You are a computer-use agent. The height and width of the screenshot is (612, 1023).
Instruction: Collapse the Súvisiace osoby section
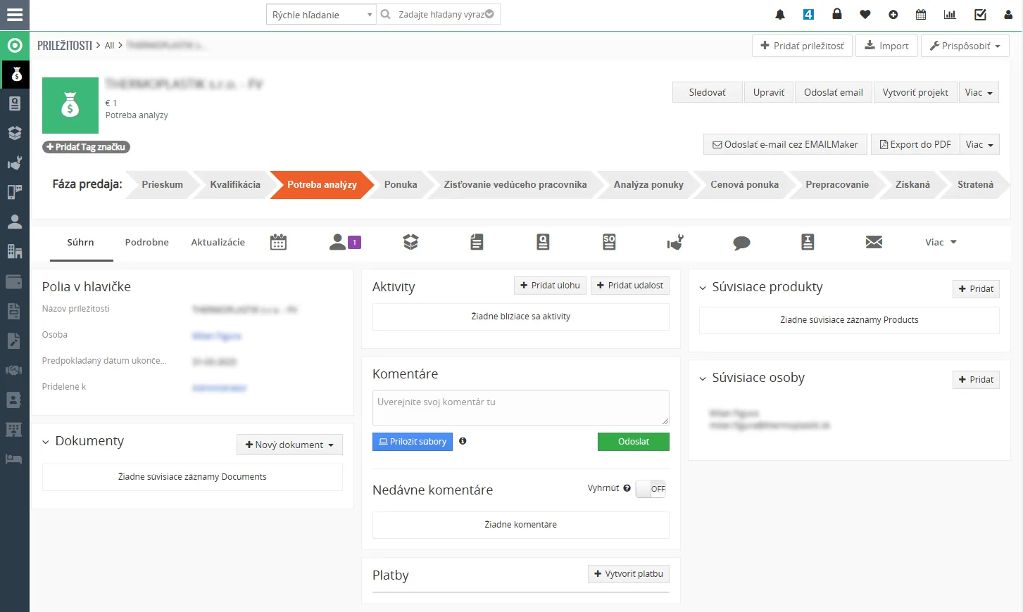pyautogui.click(x=703, y=378)
